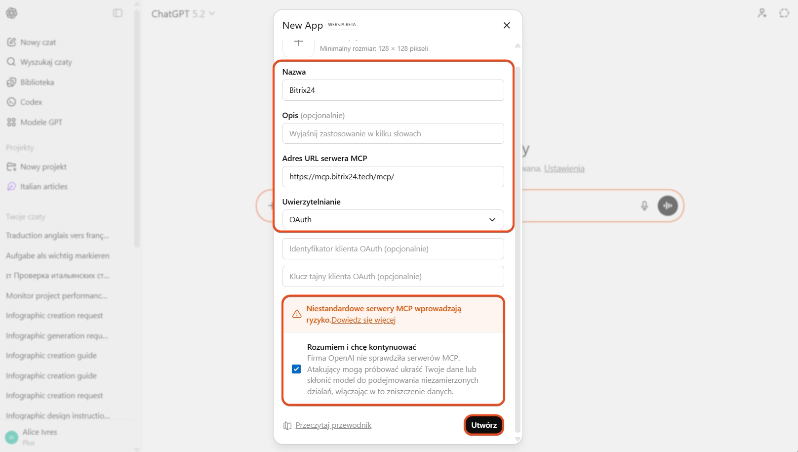
Task: Start voice mode with waveform icon
Action: (x=668, y=205)
